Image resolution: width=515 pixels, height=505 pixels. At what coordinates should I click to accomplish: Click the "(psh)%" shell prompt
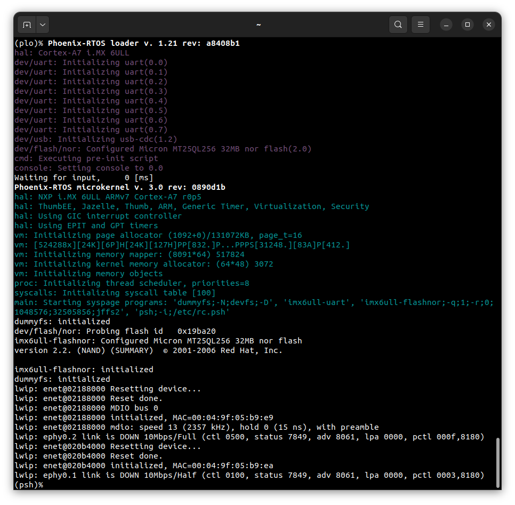pos(29,485)
